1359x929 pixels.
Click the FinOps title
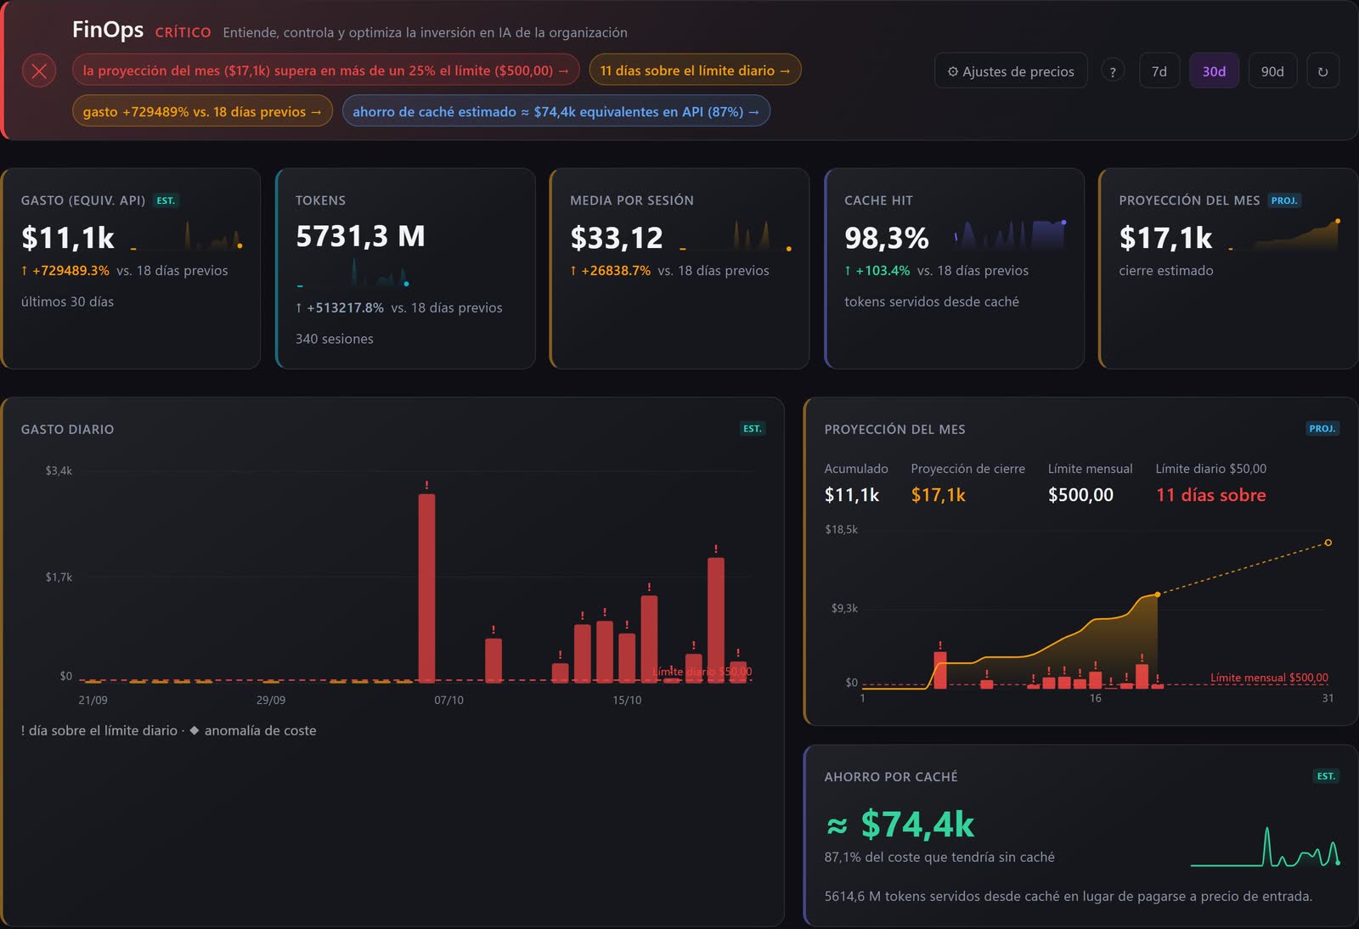pyautogui.click(x=108, y=30)
